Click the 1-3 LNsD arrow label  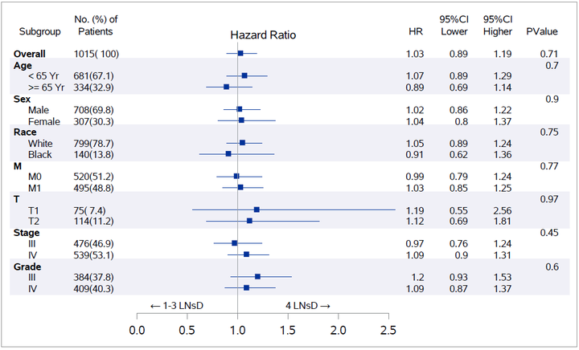click(x=177, y=306)
